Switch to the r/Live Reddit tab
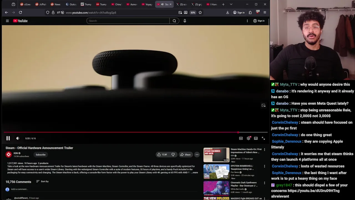Screen dimensions: 355x200 coord(26,4)
